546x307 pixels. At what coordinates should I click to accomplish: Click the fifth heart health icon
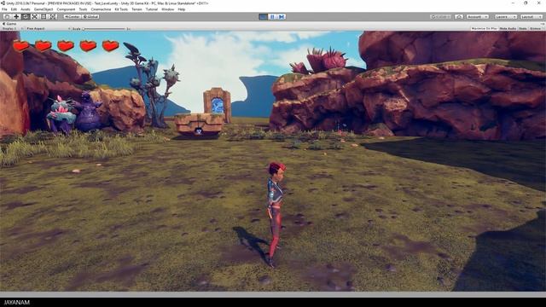pos(110,45)
